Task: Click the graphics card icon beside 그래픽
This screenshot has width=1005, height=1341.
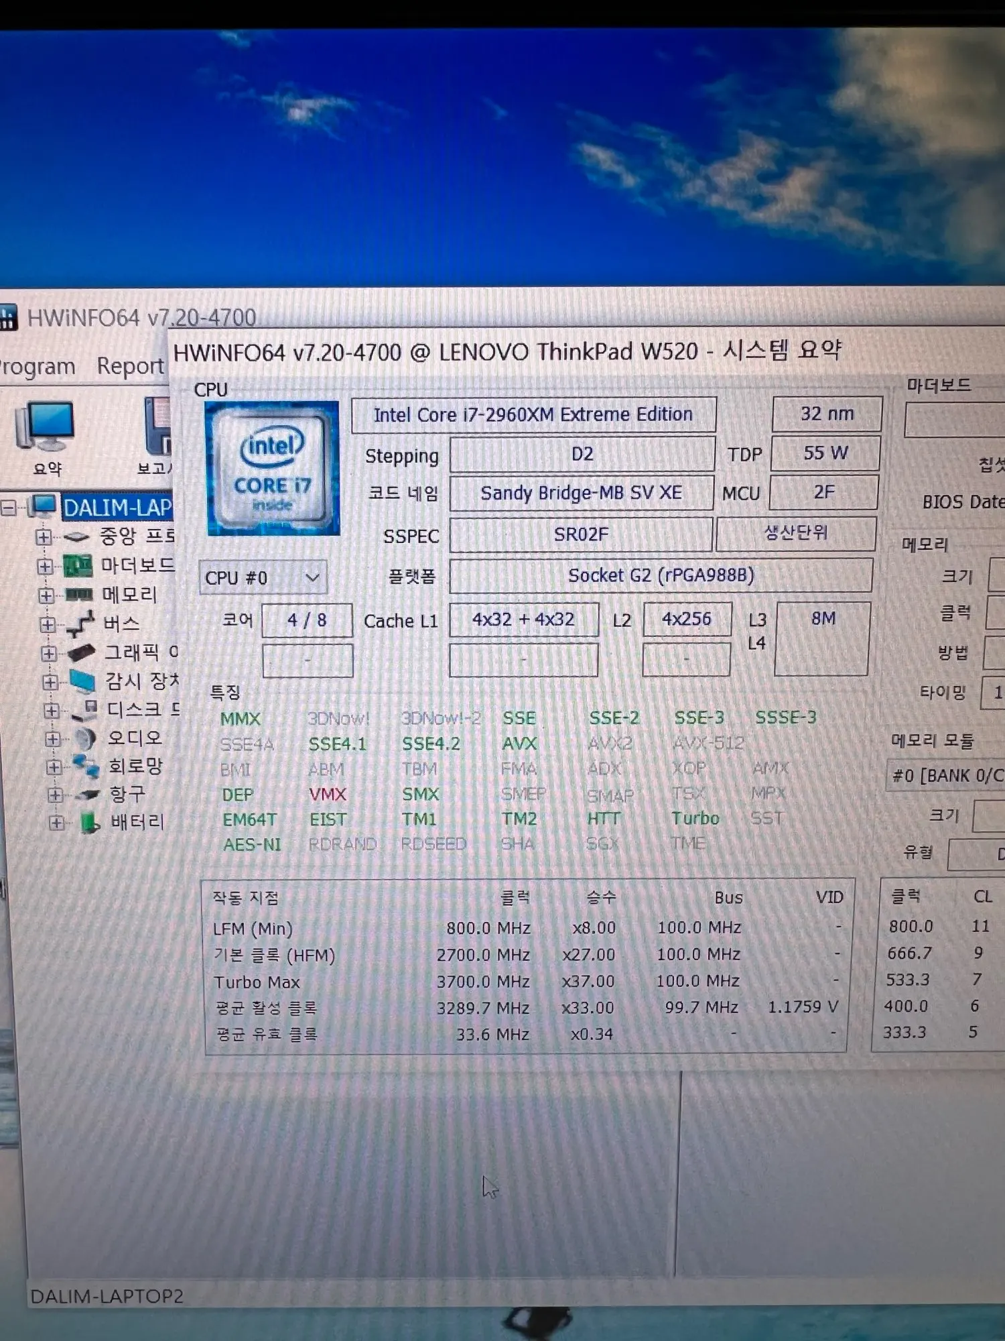Action: [x=82, y=652]
